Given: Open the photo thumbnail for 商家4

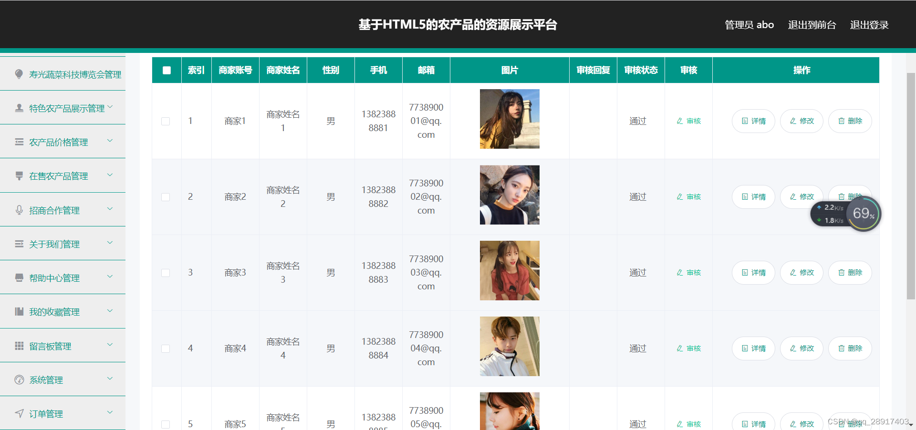Looking at the screenshot, I should (510, 346).
